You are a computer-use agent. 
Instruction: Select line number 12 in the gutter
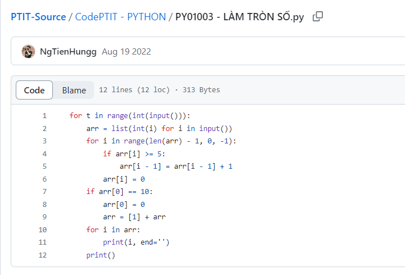coord(43,255)
